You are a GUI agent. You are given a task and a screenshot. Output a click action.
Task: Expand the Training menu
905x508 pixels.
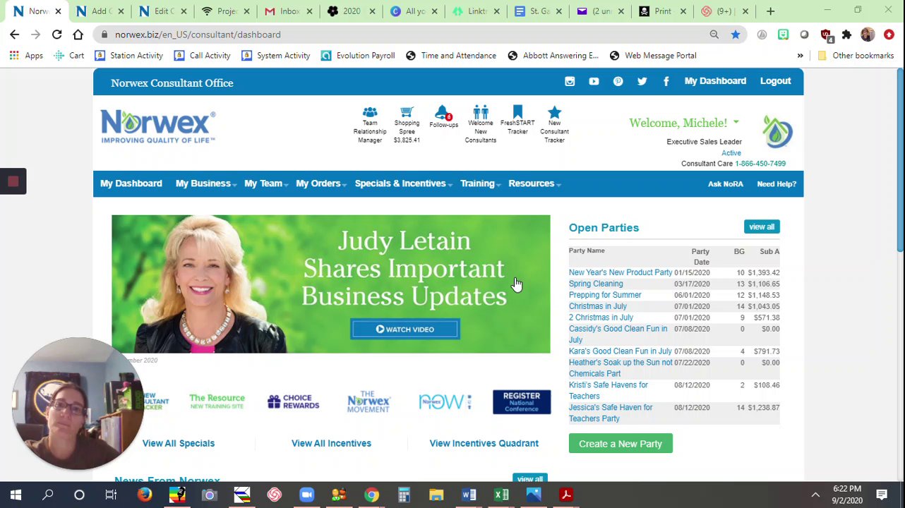point(480,183)
